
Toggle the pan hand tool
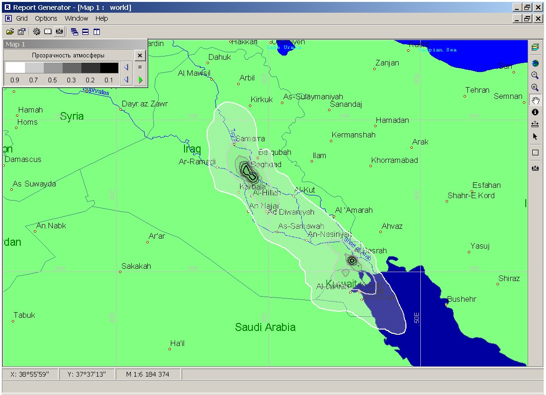click(535, 100)
